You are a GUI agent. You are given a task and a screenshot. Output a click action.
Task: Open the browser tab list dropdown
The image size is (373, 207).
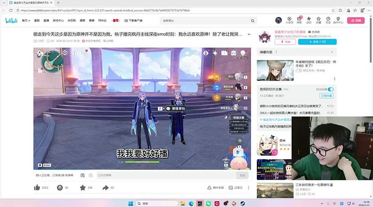tap(4, 2)
